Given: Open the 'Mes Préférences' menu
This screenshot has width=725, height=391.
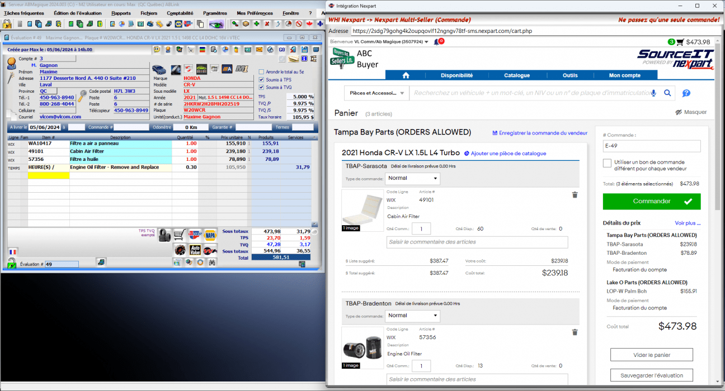Looking at the screenshot, I should coord(255,13).
